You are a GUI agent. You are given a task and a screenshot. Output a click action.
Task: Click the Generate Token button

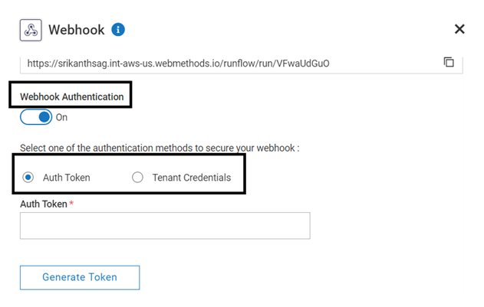[x=80, y=277]
